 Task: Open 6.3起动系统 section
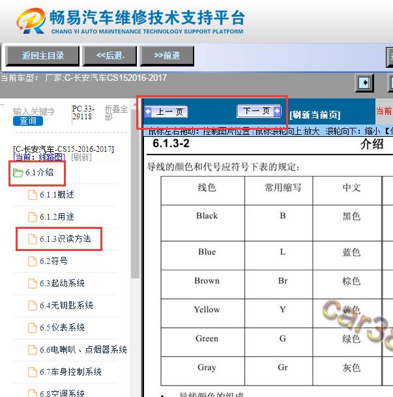pyautogui.click(x=62, y=283)
